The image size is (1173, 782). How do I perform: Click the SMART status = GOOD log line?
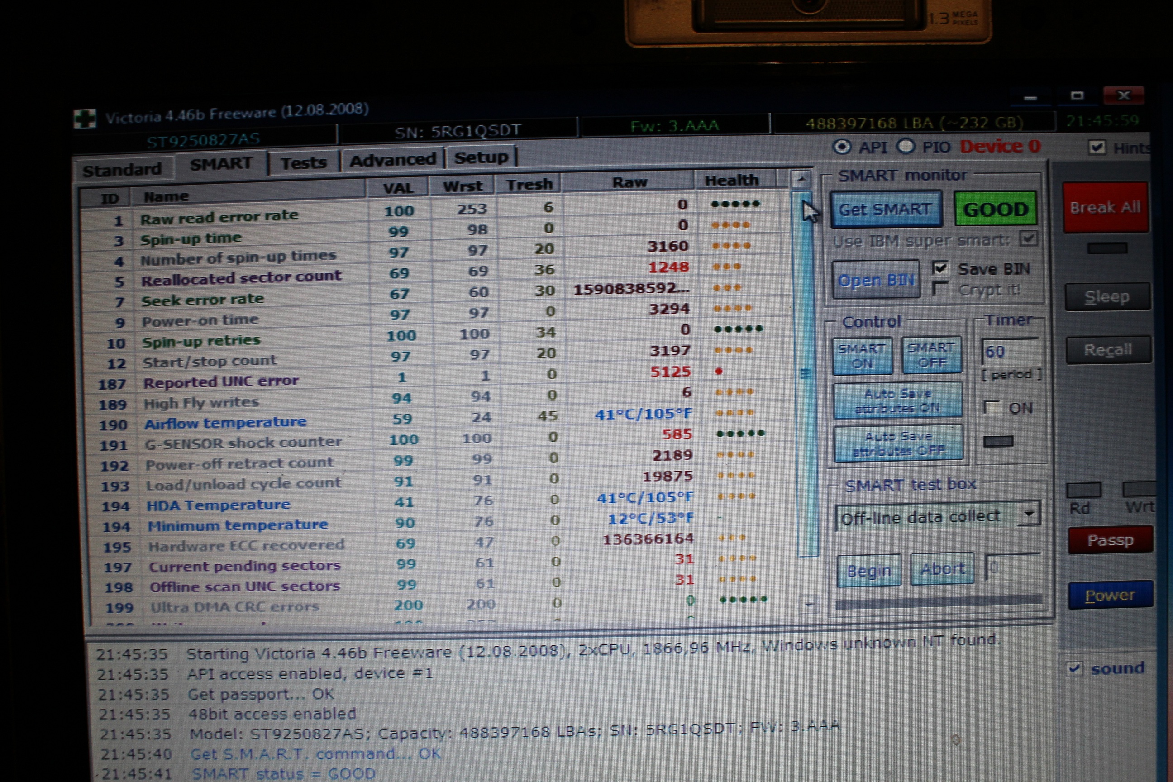[283, 773]
